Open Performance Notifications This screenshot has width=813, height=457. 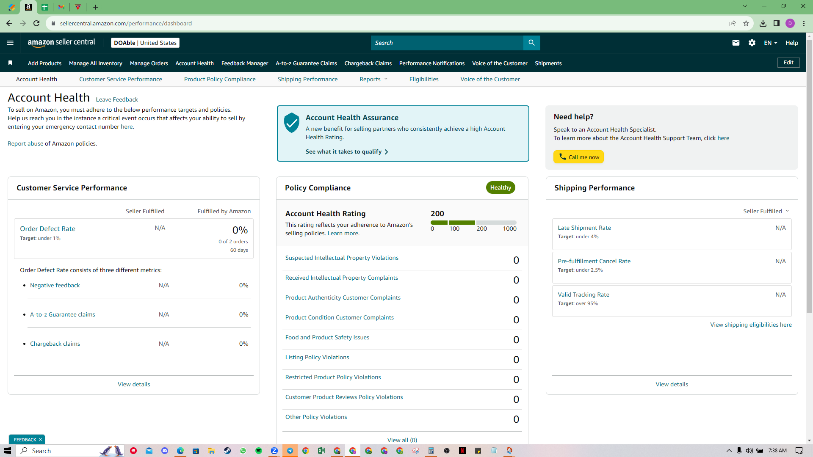(432, 63)
